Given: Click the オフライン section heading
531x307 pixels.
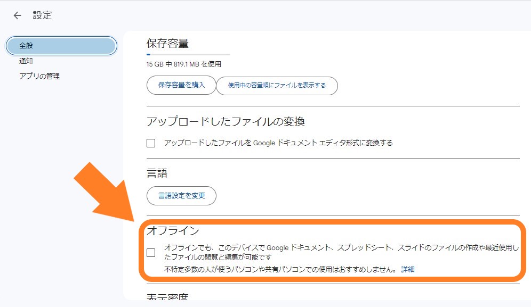Looking at the screenshot, I should point(172,231).
